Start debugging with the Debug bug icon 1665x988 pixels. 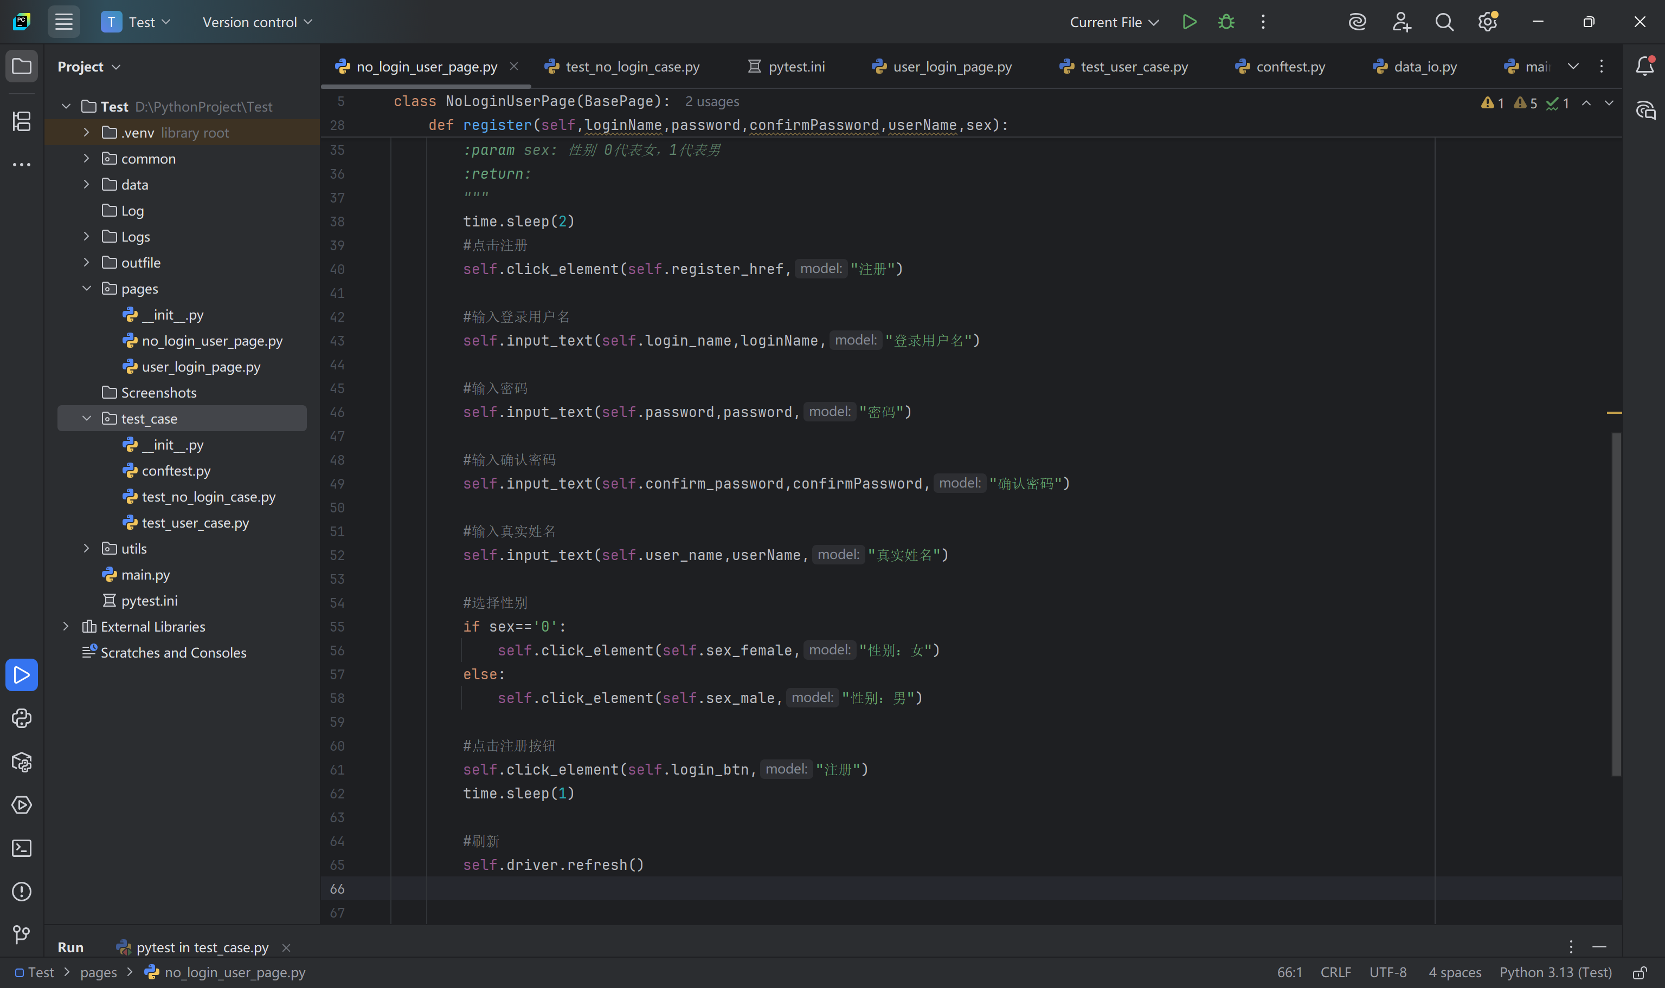pyautogui.click(x=1226, y=22)
